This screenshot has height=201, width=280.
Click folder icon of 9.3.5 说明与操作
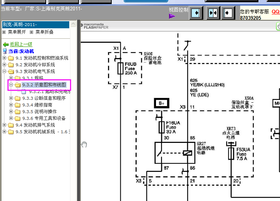point(17,112)
